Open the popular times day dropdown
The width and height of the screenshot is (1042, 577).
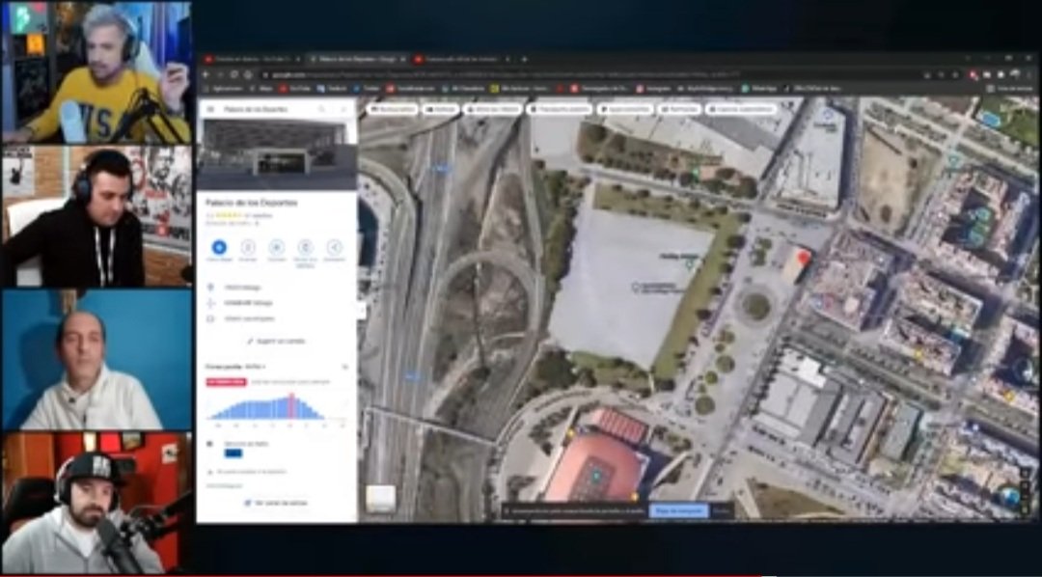pyautogui.click(x=256, y=367)
